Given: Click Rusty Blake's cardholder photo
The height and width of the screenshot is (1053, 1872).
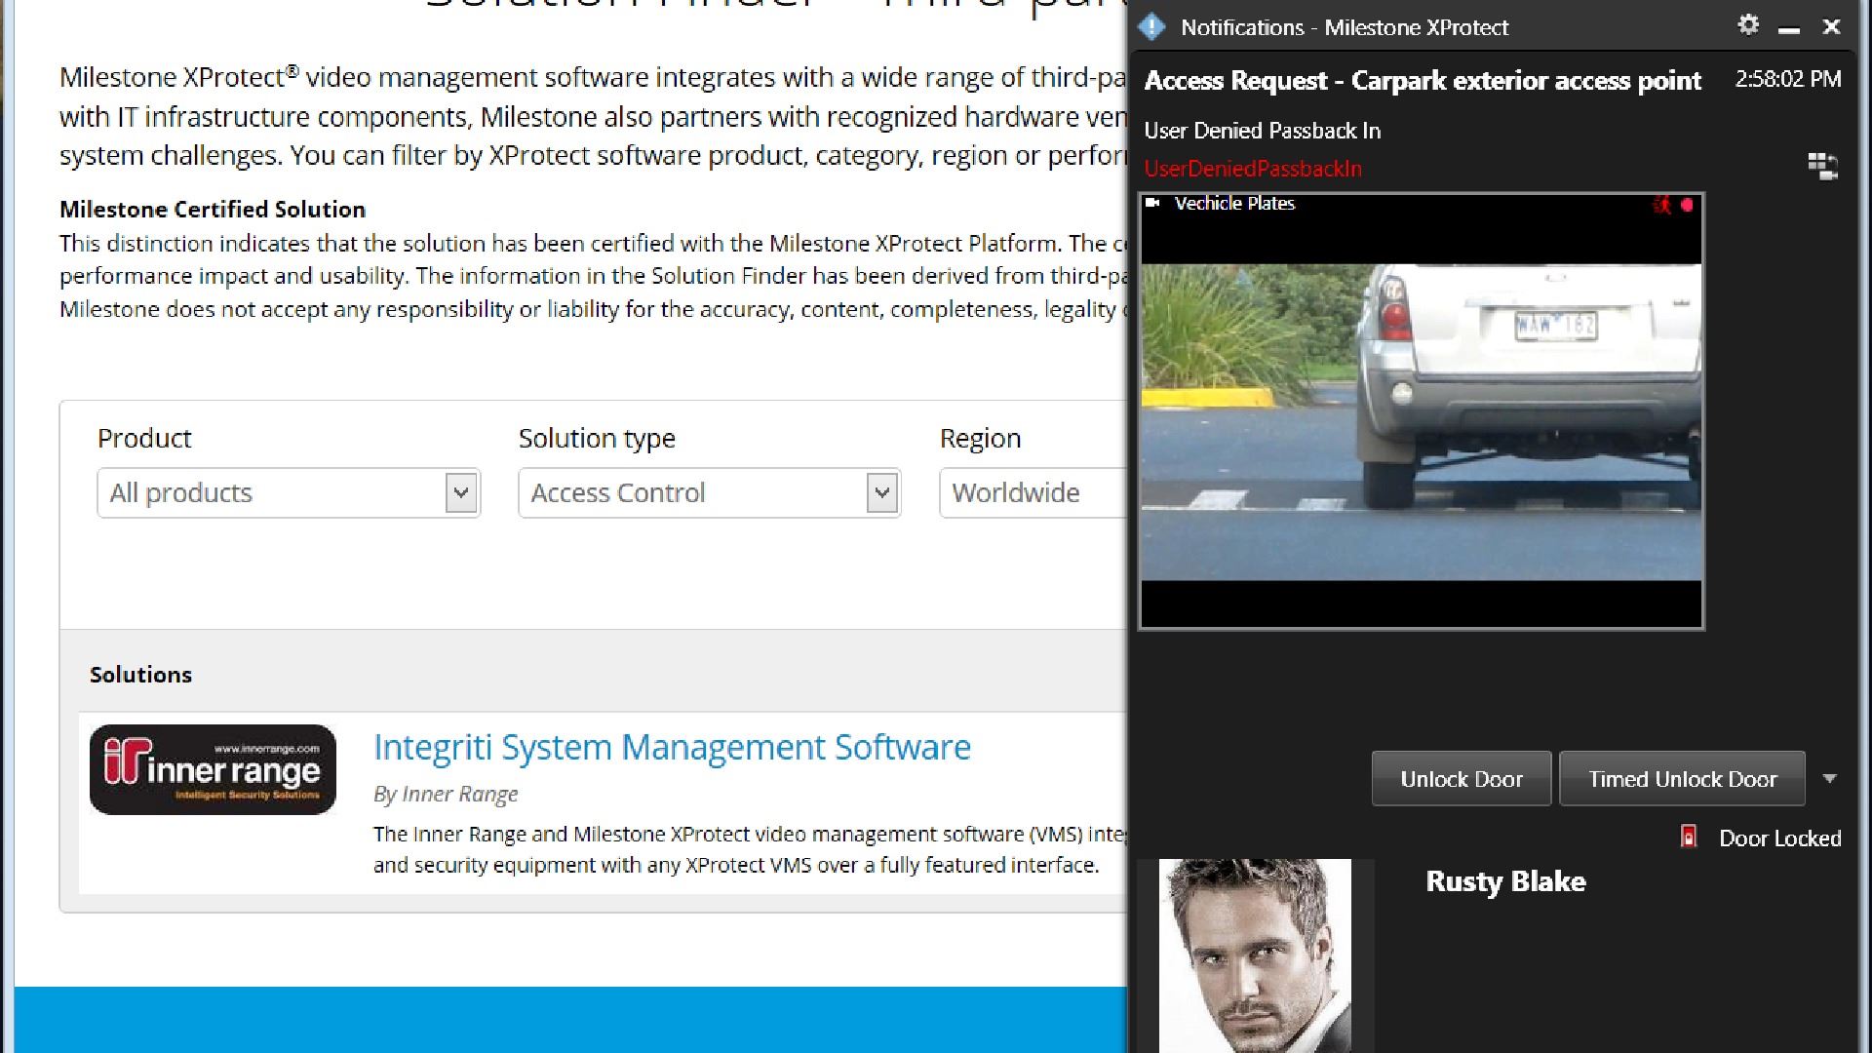Looking at the screenshot, I should coord(1255,954).
